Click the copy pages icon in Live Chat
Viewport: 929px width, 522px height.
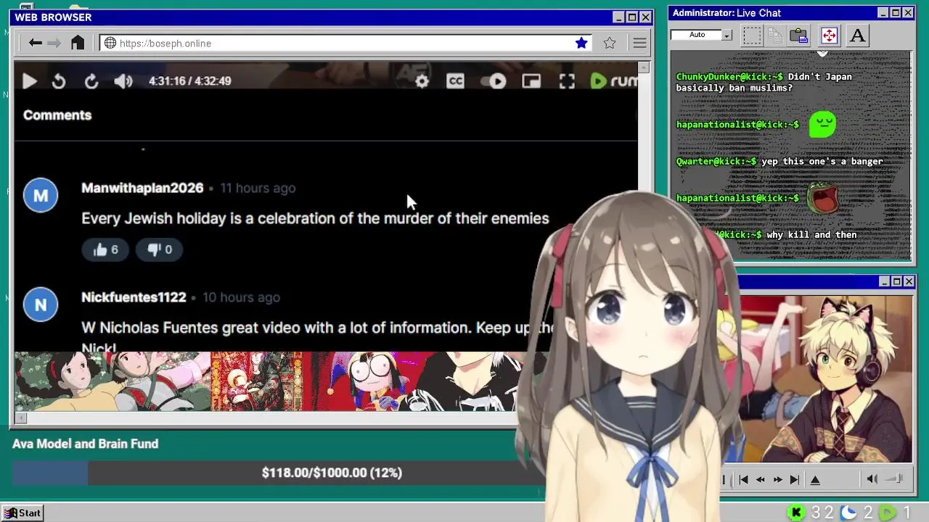click(x=775, y=35)
